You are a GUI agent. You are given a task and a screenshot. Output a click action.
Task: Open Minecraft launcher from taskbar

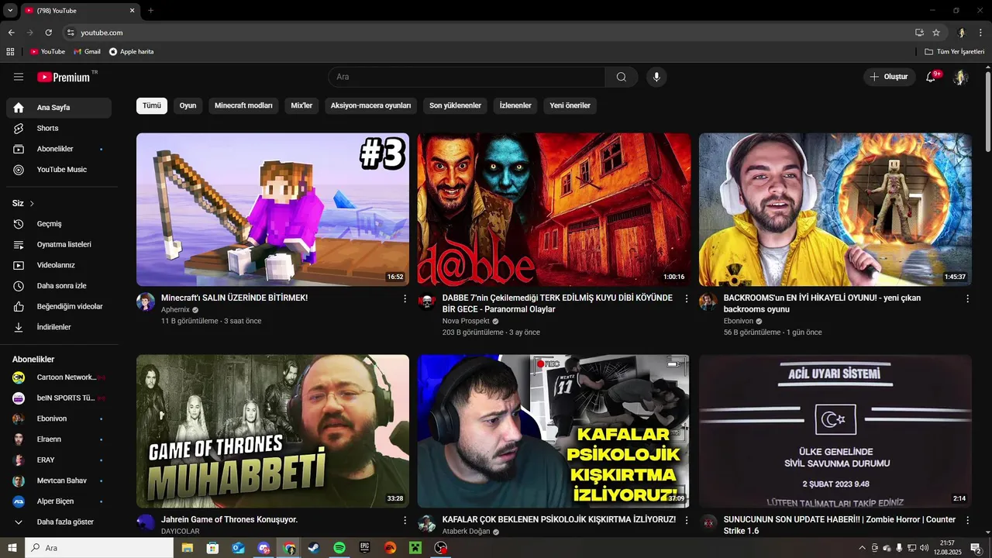[x=415, y=548]
